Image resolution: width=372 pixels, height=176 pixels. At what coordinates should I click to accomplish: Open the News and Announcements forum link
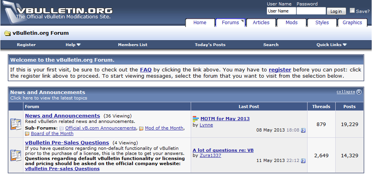pos(63,116)
